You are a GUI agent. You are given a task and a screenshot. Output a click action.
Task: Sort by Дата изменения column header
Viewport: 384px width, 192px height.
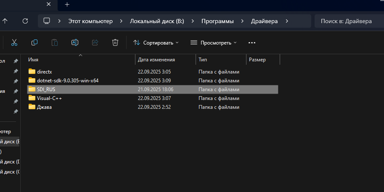coord(156,60)
